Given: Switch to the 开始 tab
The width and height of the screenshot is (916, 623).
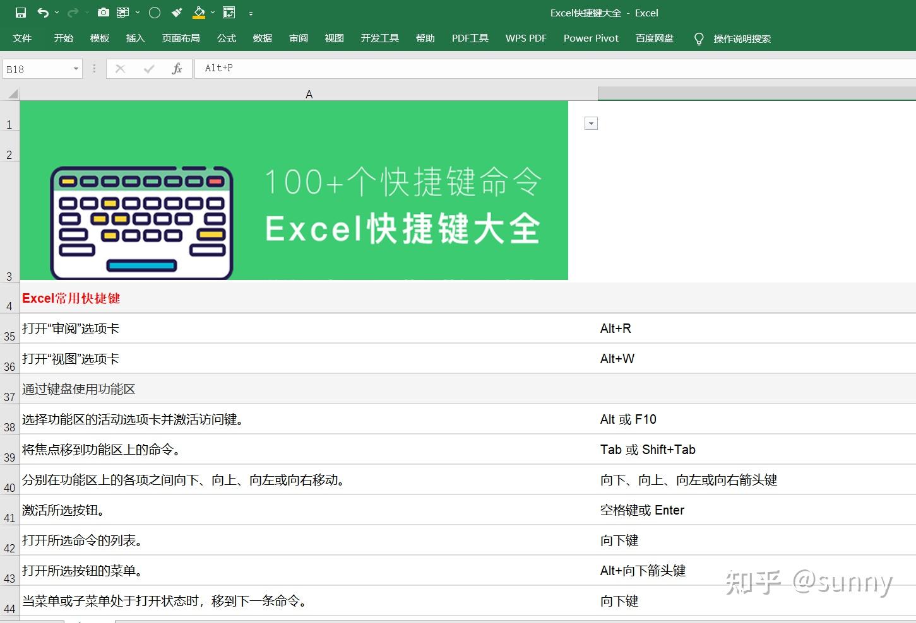Looking at the screenshot, I should pos(64,38).
